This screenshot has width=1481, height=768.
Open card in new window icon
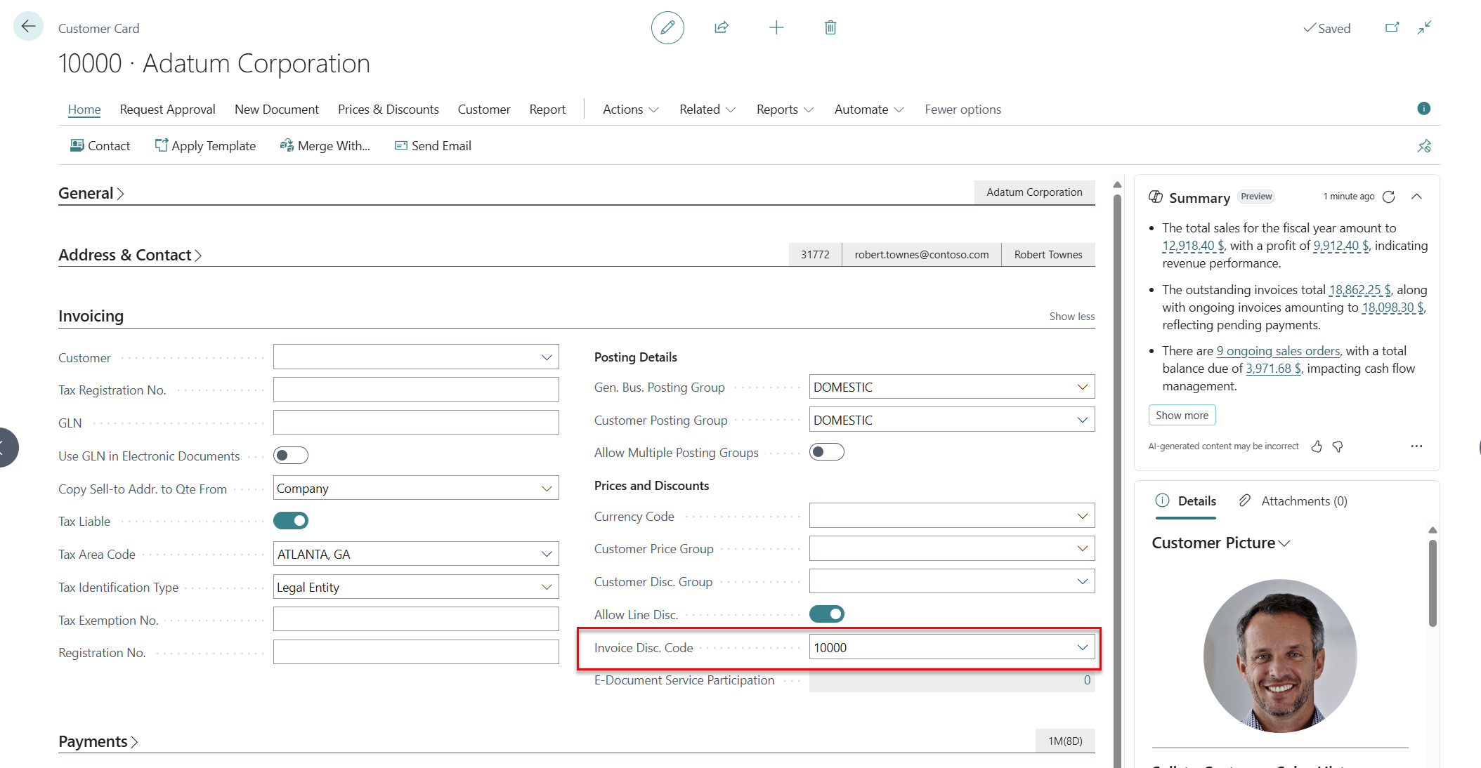pos(1392,27)
